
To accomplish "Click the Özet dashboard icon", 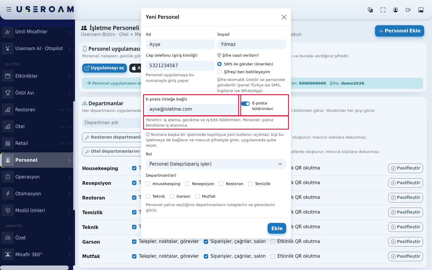I will pyautogui.click(x=8, y=238).
